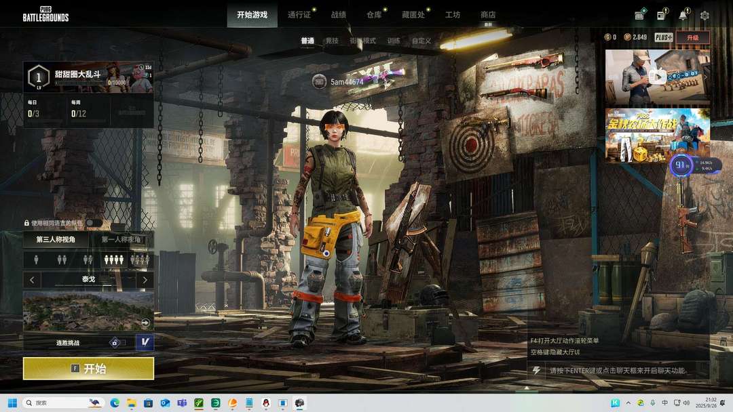Viewport: 733px width, 412px height.
Task: Go to previous map with left arrow
Action: tap(32, 280)
